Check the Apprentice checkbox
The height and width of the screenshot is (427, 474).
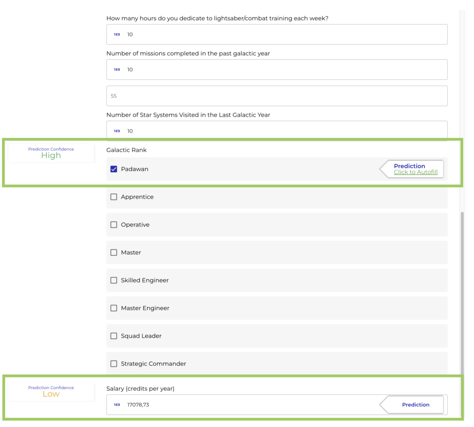point(113,197)
